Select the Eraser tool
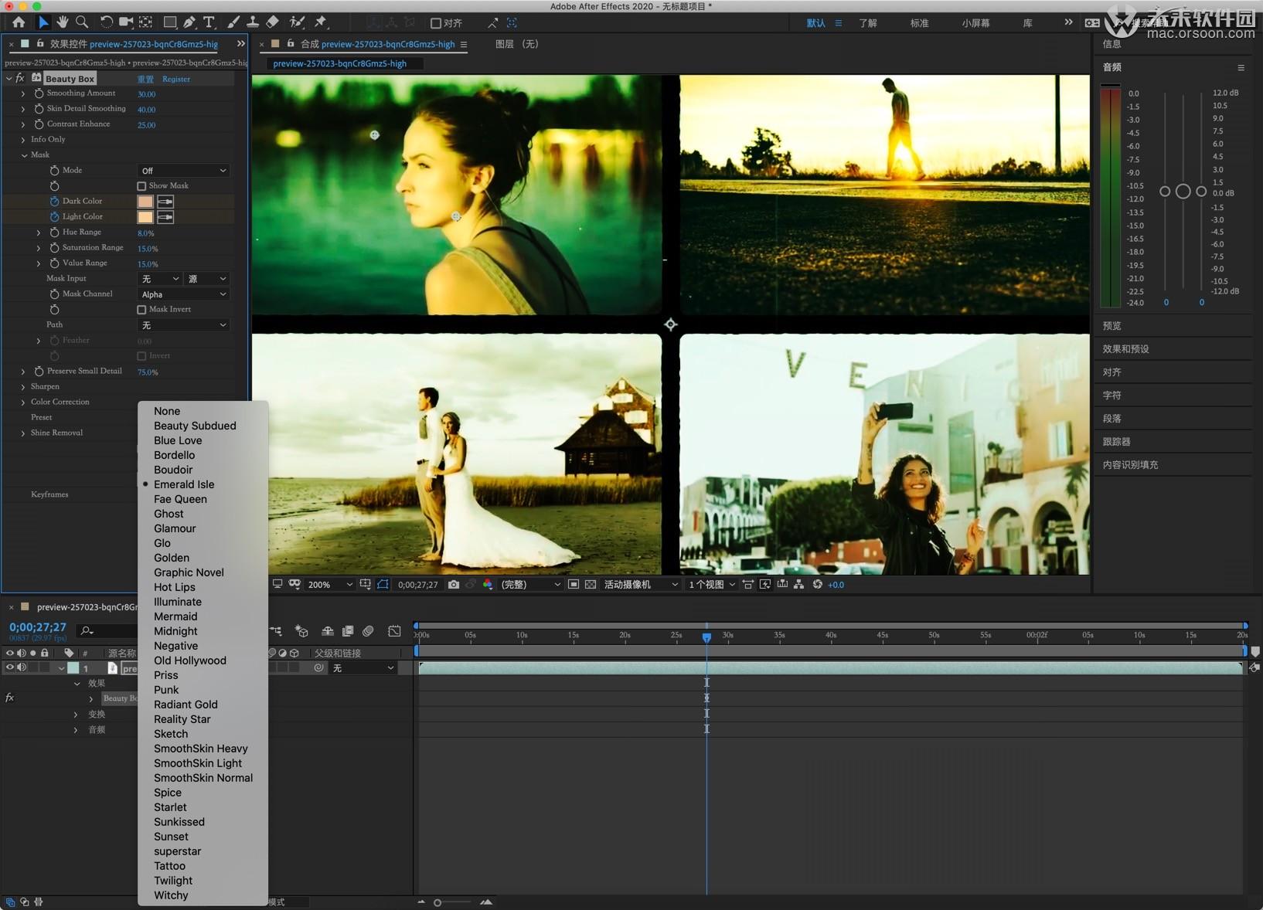 coord(272,22)
